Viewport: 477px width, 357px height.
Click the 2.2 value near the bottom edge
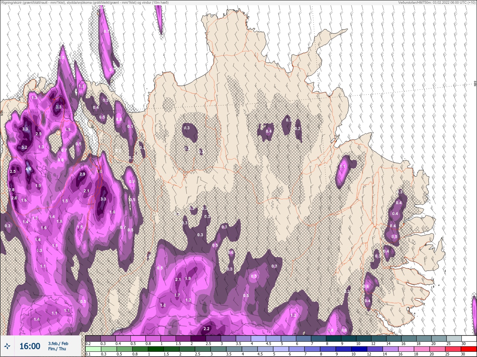207,329
